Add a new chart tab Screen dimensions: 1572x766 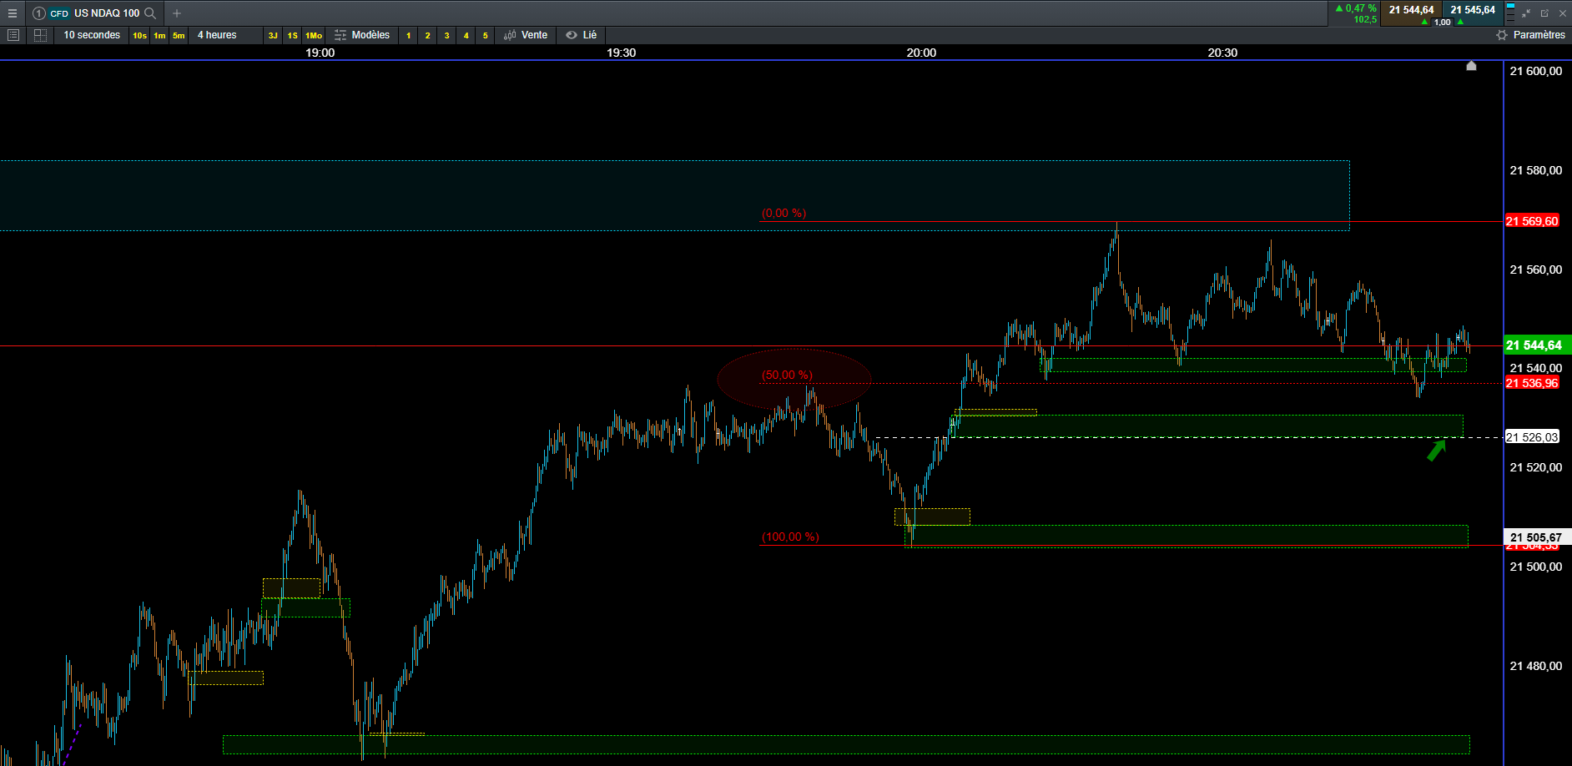click(177, 13)
